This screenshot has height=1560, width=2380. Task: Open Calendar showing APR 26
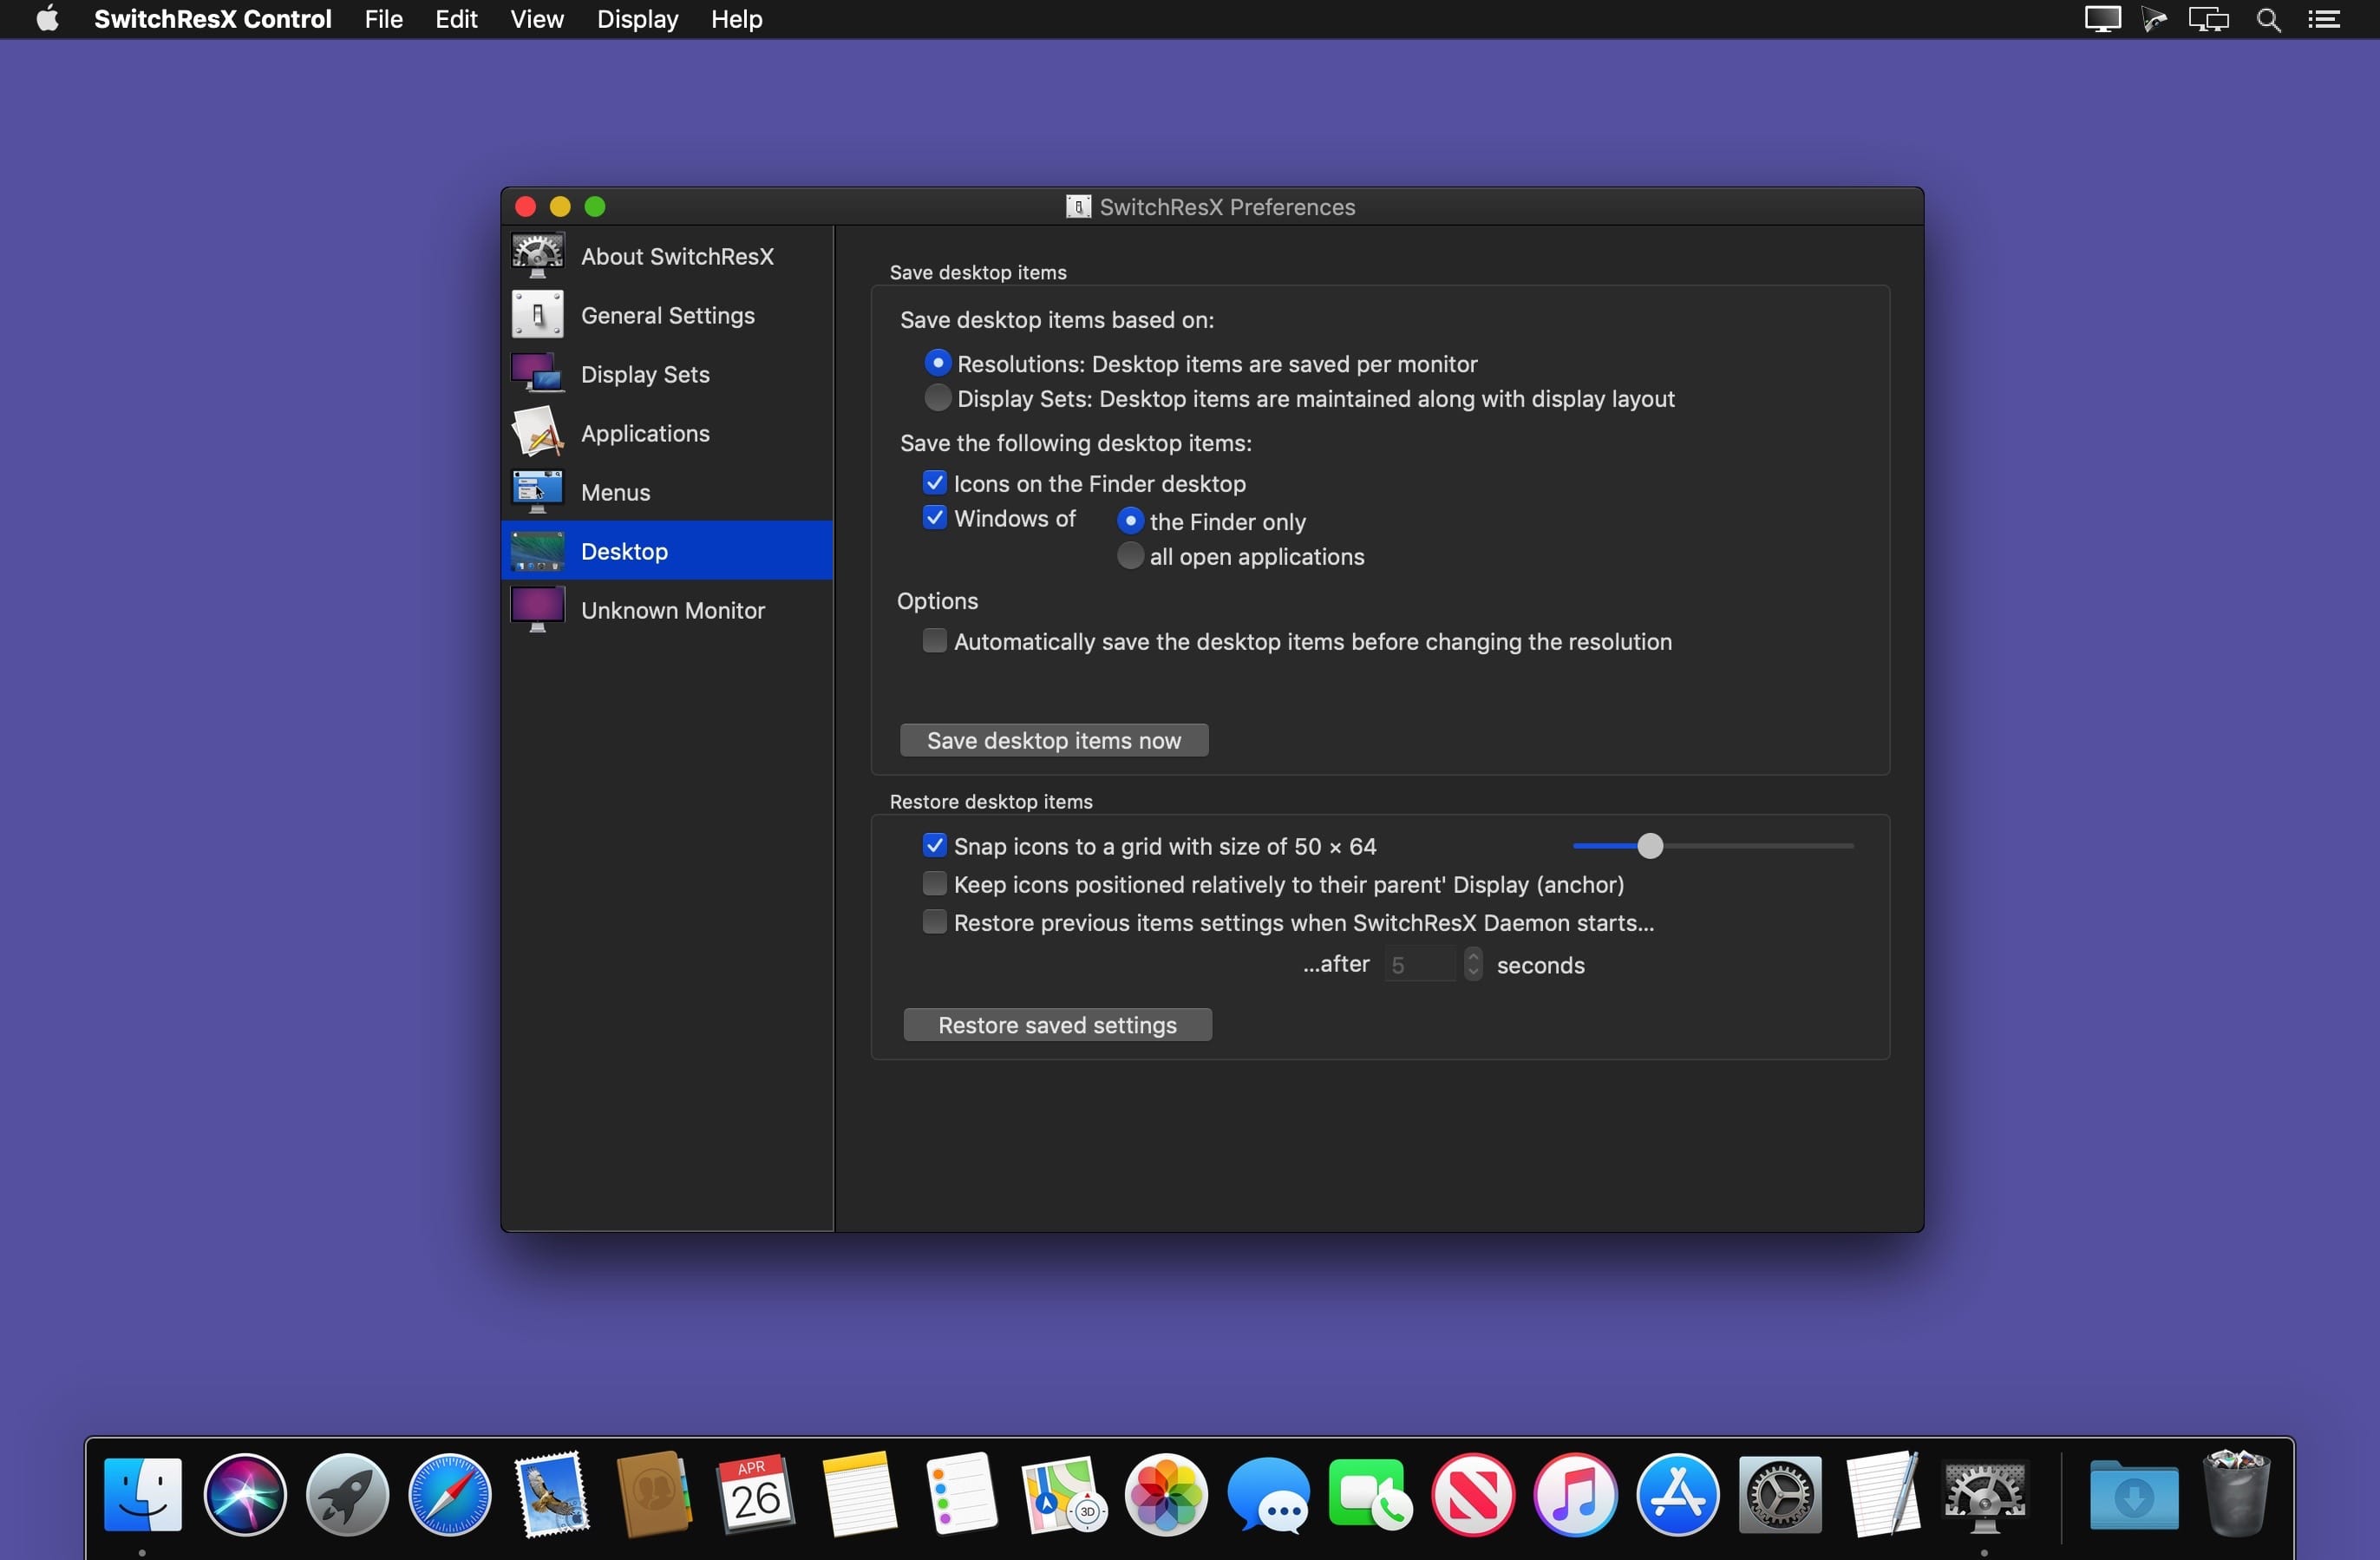(x=756, y=1494)
